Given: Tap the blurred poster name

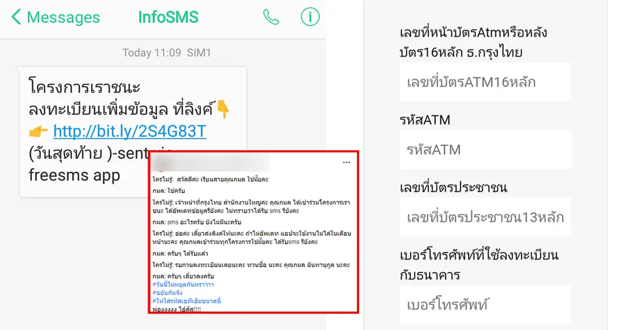Looking at the screenshot, I should (210, 163).
